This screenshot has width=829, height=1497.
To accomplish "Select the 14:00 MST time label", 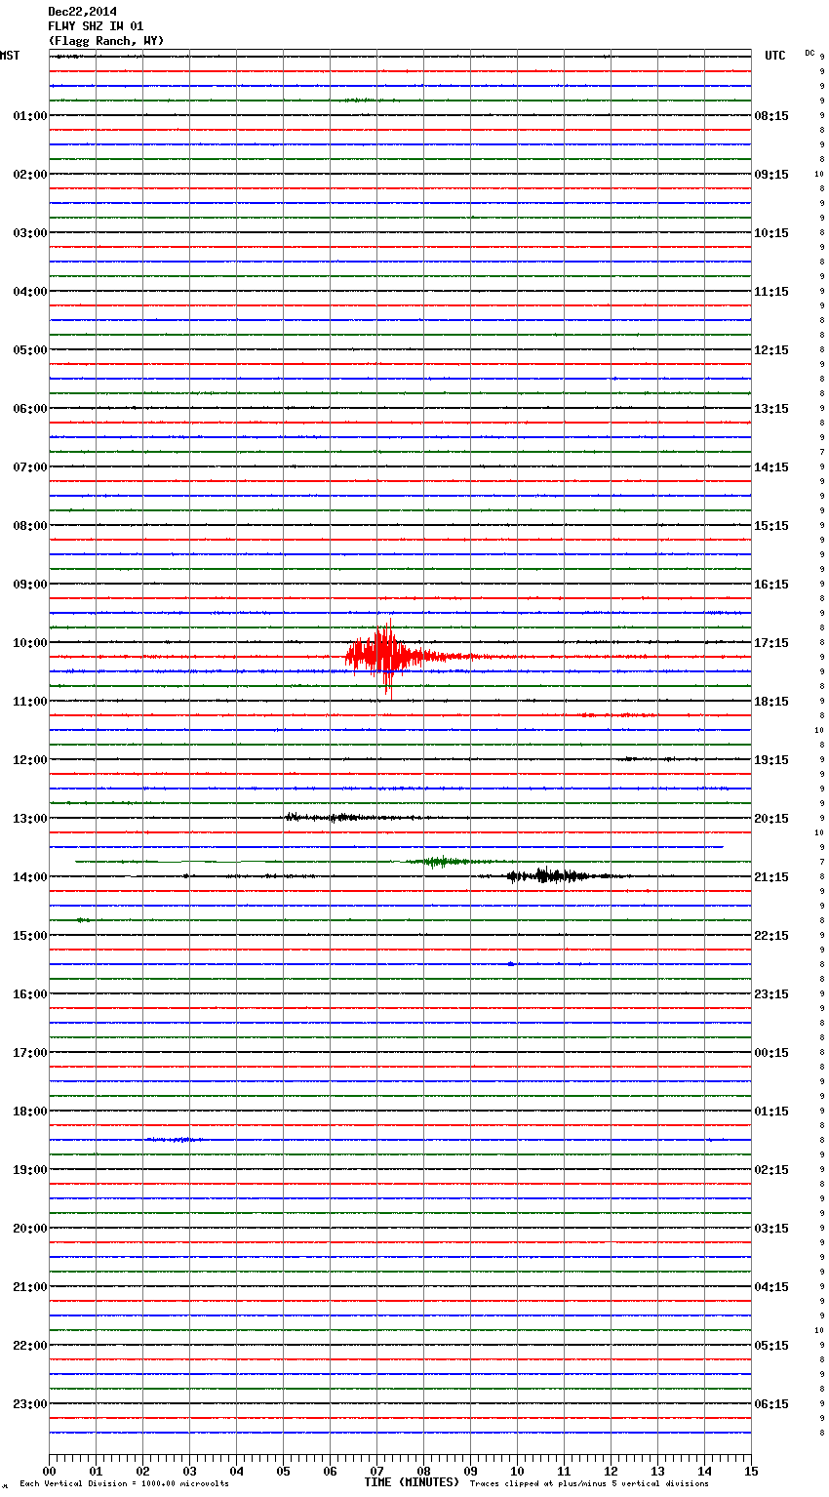I will (29, 877).
